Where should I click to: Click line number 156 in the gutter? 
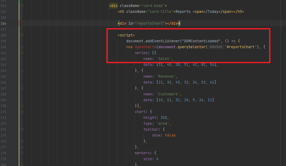pos(3,24)
